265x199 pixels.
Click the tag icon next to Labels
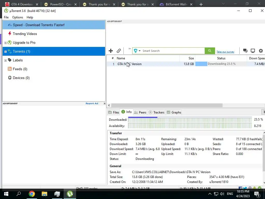click(10, 60)
